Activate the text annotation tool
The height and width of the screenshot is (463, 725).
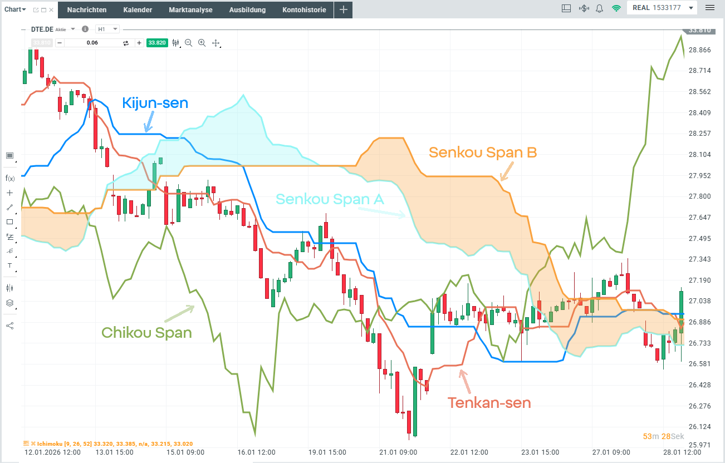point(9,265)
